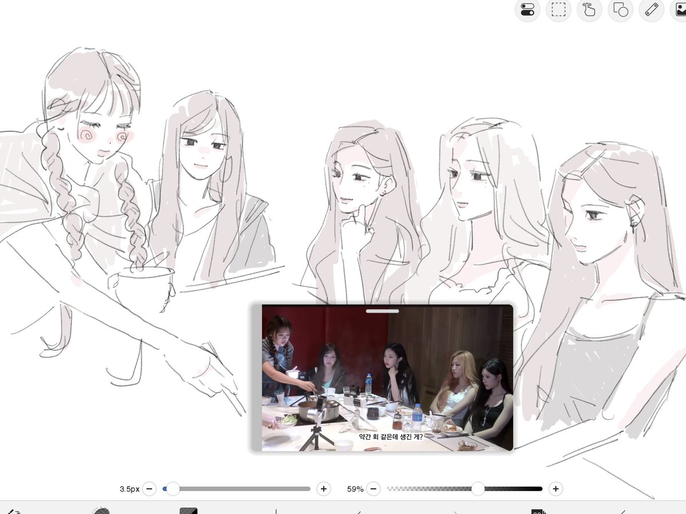Image resolution: width=686 pixels, height=514 pixels.
Task: Open the reference image window settings
Action: (679, 10)
